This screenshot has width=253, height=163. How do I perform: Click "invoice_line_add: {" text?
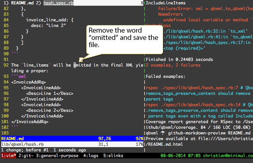pos(50,20)
